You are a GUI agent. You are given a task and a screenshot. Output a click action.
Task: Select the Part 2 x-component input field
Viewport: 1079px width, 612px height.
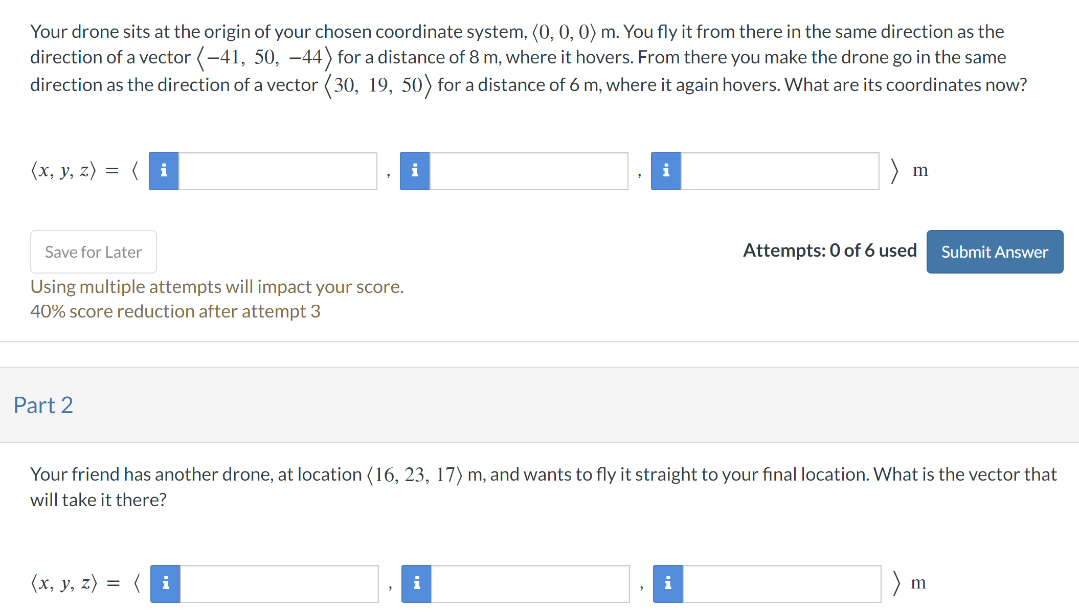279,583
